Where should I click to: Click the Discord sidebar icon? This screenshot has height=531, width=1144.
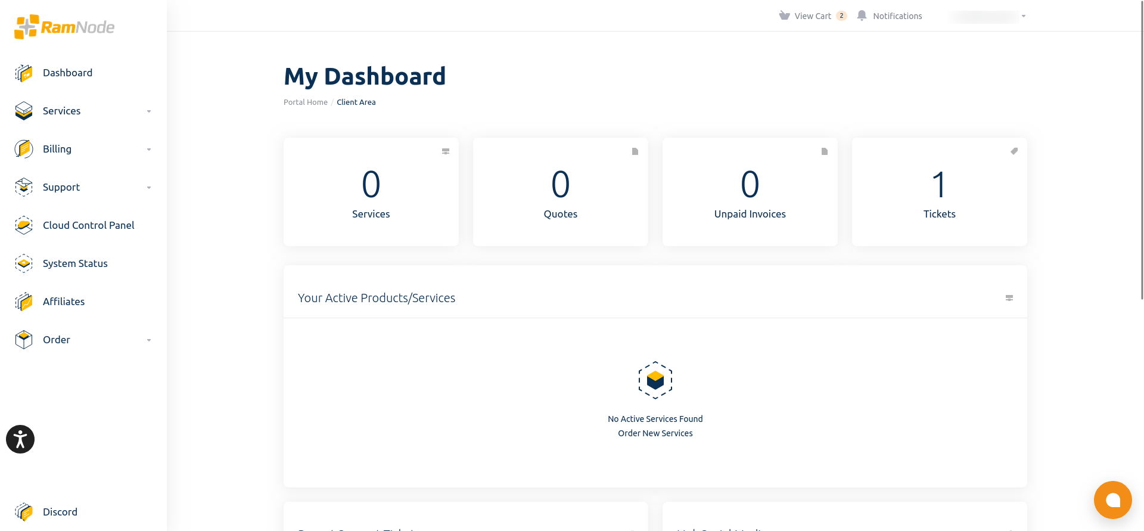[x=24, y=512]
